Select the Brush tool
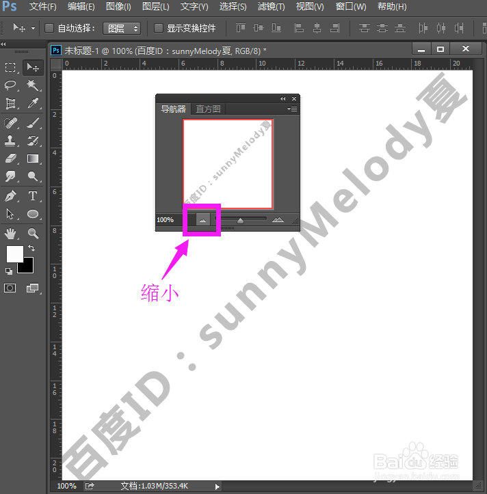Viewport: 487px width, 494px height. click(33, 123)
